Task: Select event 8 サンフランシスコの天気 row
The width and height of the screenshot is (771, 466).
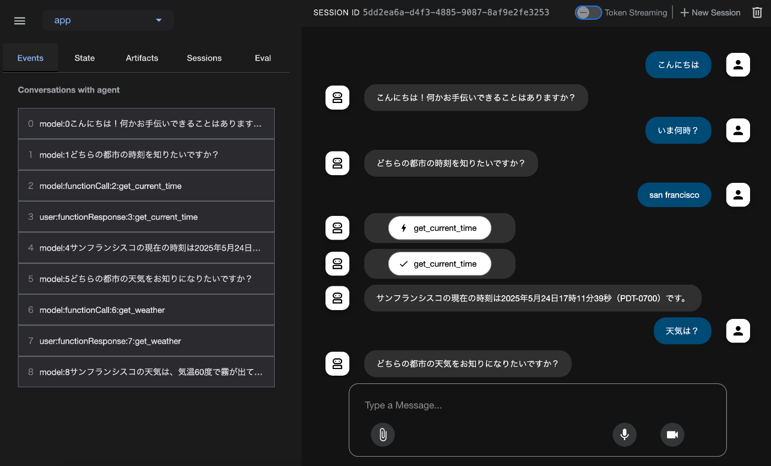Action: [x=146, y=372]
